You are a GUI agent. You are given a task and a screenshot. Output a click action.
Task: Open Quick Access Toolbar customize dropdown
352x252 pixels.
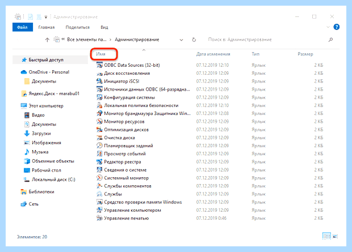[x=46, y=17]
